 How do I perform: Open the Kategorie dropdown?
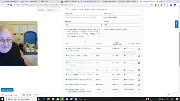coord(84,25)
